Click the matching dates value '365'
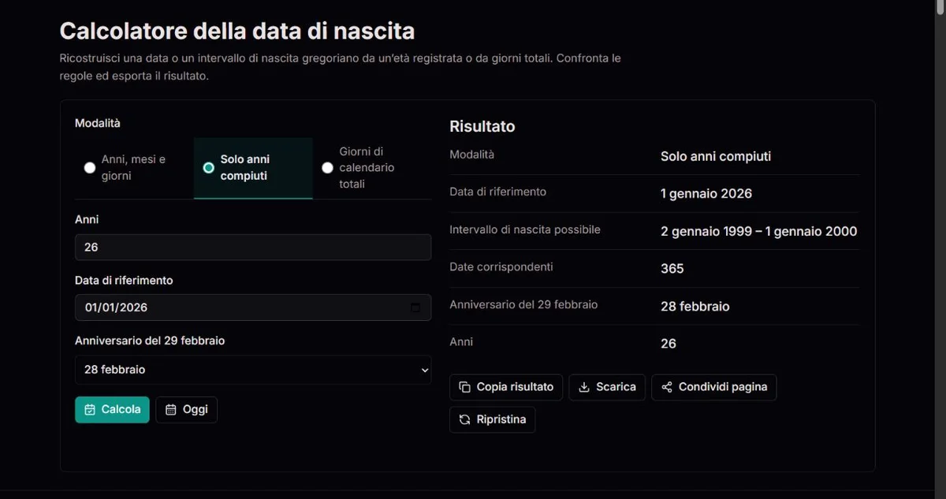The height and width of the screenshot is (499, 946). (672, 269)
